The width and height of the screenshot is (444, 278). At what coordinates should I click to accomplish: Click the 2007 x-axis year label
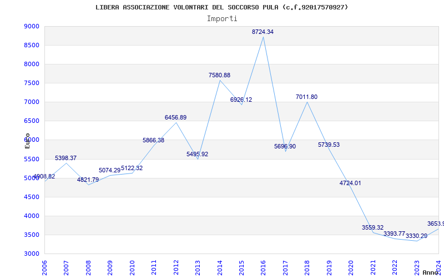66,268
